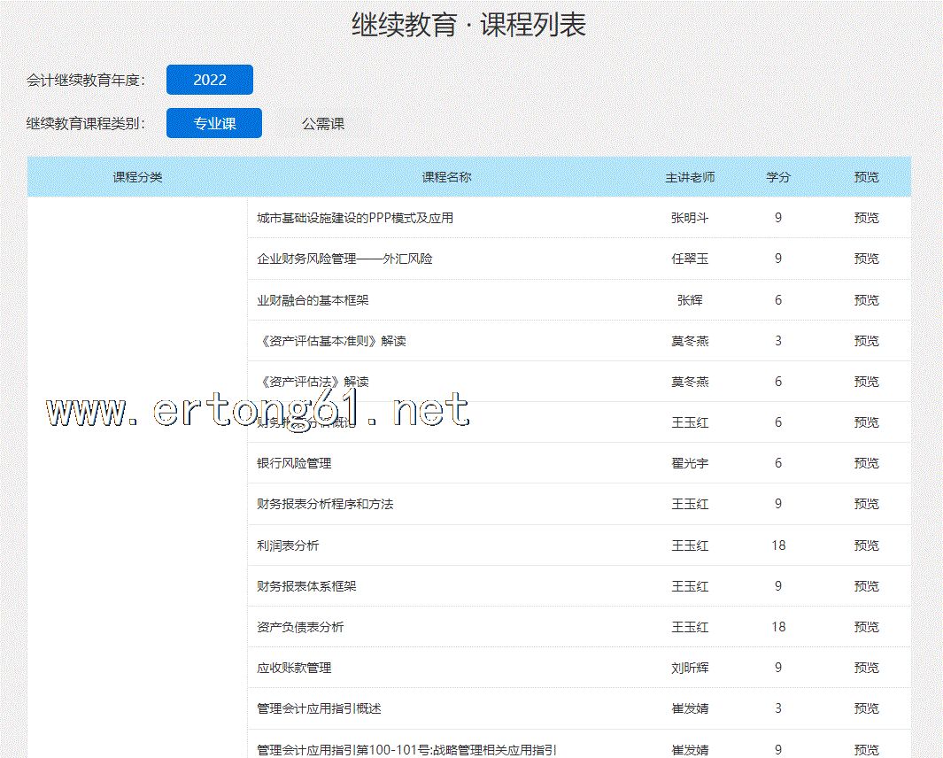Click the course title 应收账款管理
The height and width of the screenshot is (758, 943).
coord(294,668)
